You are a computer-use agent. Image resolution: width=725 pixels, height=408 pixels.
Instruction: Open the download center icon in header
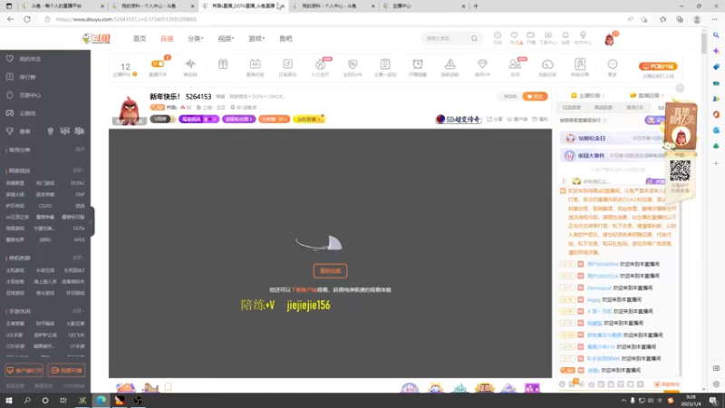(x=548, y=35)
